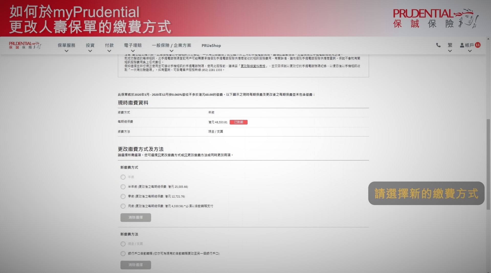Switch to the PRUeShop section
The height and width of the screenshot is (273, 491).
212,45
